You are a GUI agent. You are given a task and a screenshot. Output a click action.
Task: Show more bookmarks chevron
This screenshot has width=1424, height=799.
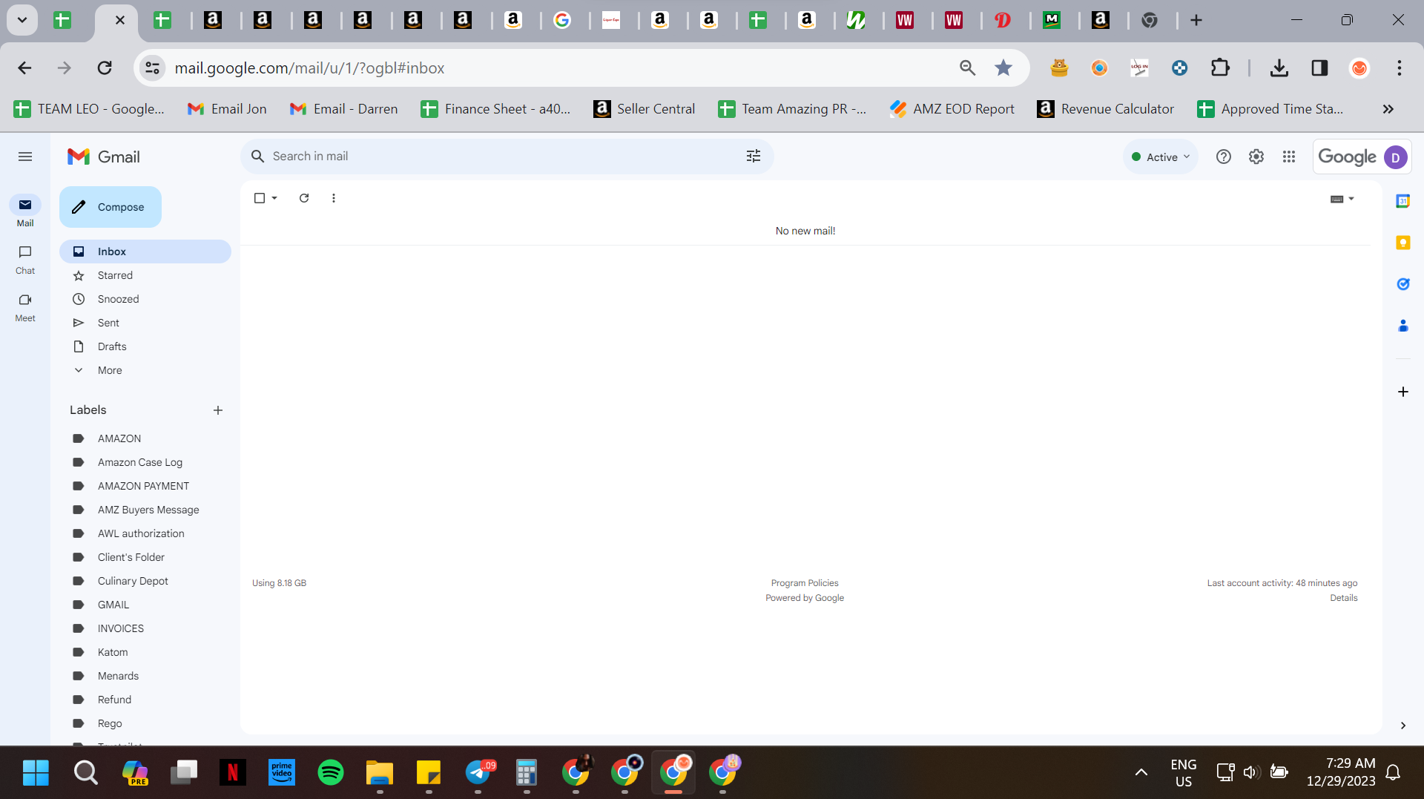coord(1388,109)
